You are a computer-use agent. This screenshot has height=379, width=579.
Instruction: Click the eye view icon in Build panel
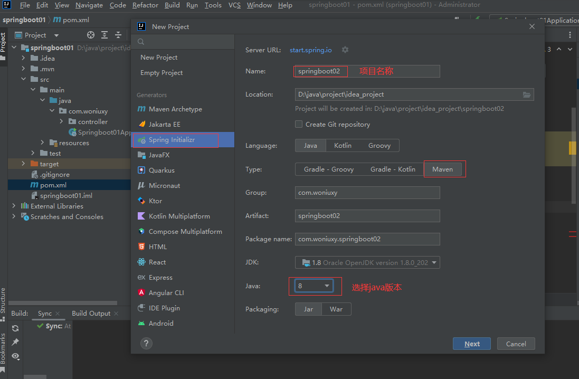click(x=15, y=356)
